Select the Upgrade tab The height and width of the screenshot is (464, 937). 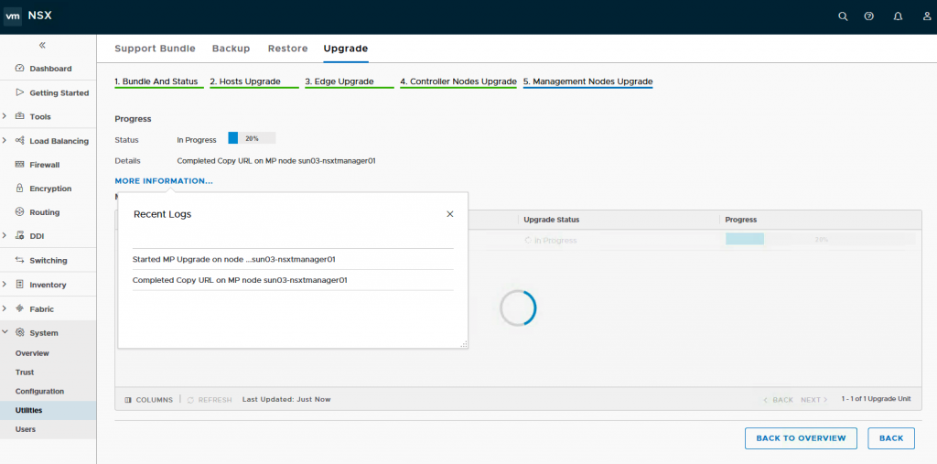345,49
